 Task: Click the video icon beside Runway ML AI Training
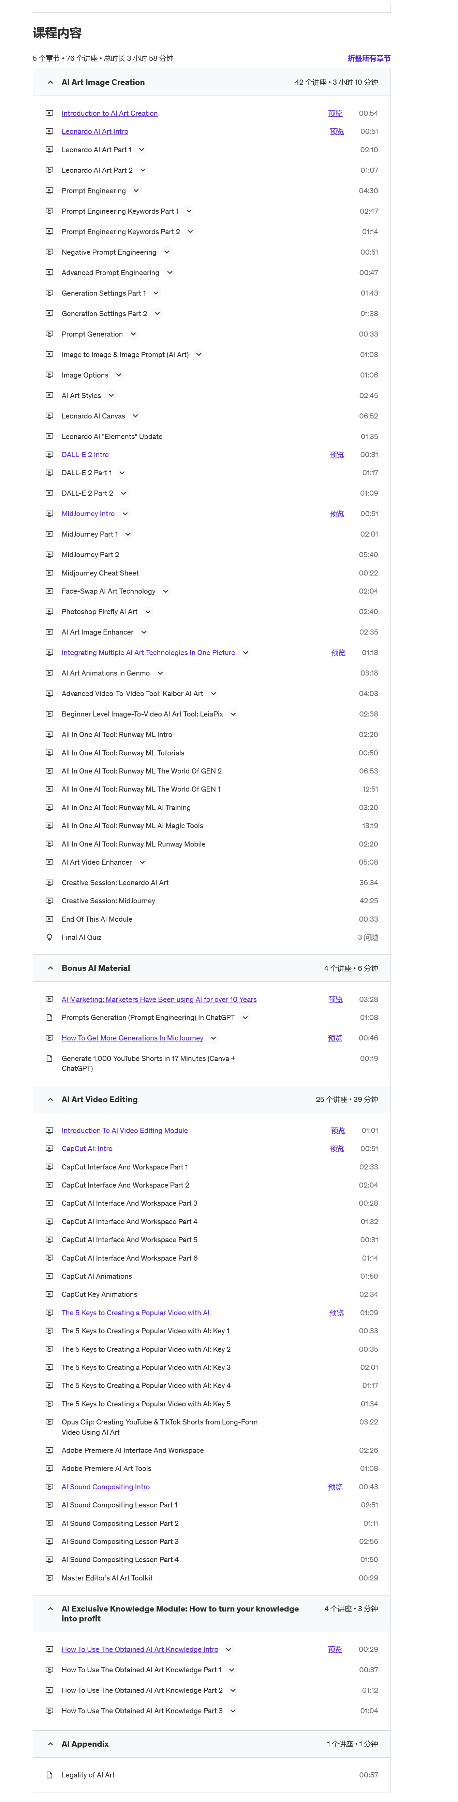50,807
